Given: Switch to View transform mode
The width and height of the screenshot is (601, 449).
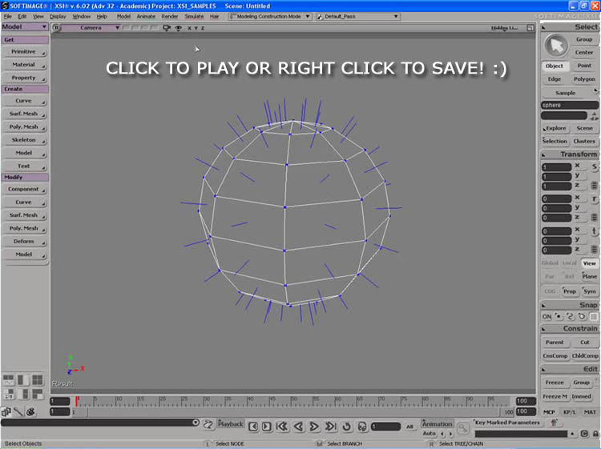Looking at the screenshot, I should pyautogui.click(x=589, y=263).
